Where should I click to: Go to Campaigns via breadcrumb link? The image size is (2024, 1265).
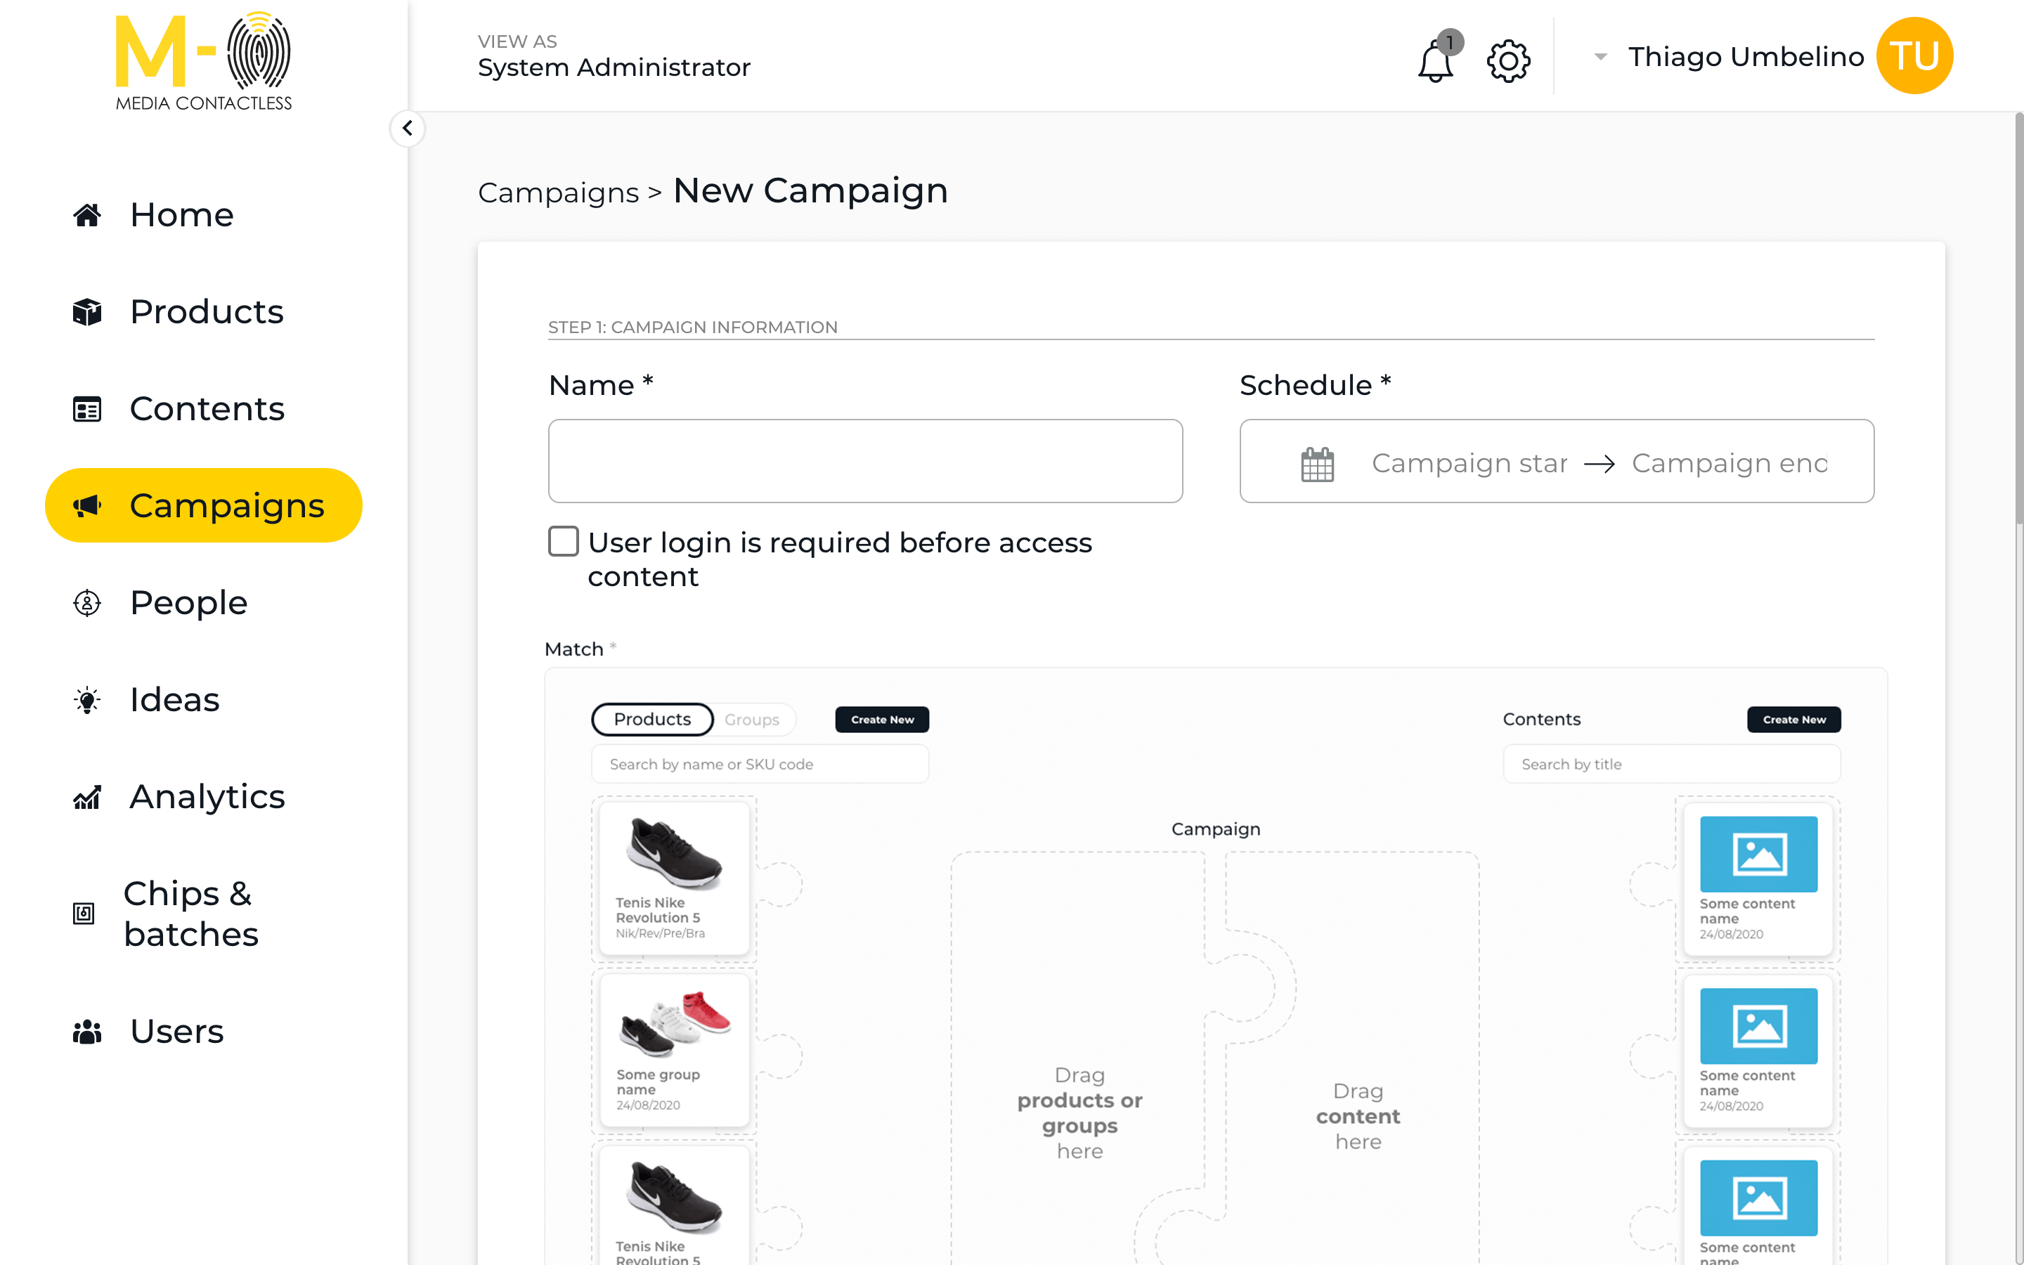tap(558, 192)
